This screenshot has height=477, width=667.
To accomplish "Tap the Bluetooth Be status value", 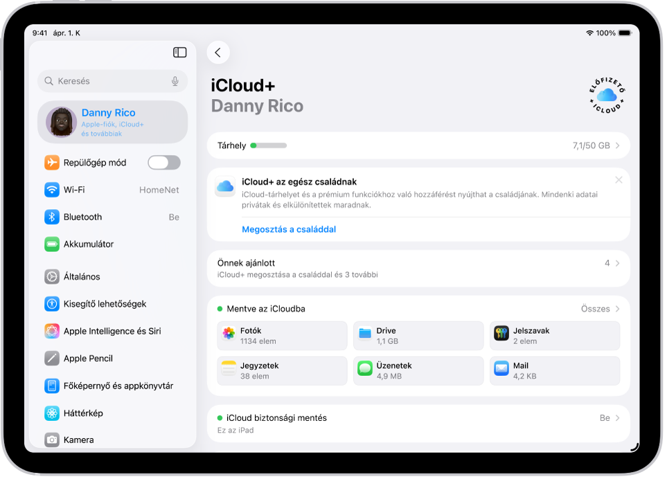I will (x=174, y=217).
